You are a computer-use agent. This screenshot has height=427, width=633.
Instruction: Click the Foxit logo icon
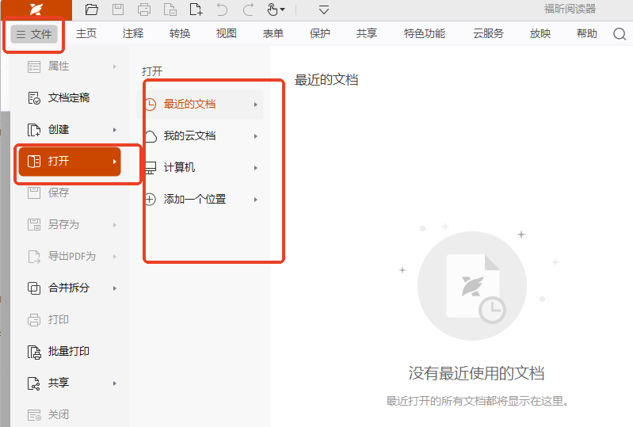coord(36,9)
